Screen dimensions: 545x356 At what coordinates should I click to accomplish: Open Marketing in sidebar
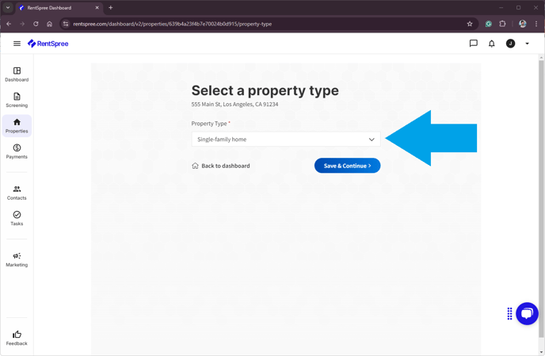17,259
